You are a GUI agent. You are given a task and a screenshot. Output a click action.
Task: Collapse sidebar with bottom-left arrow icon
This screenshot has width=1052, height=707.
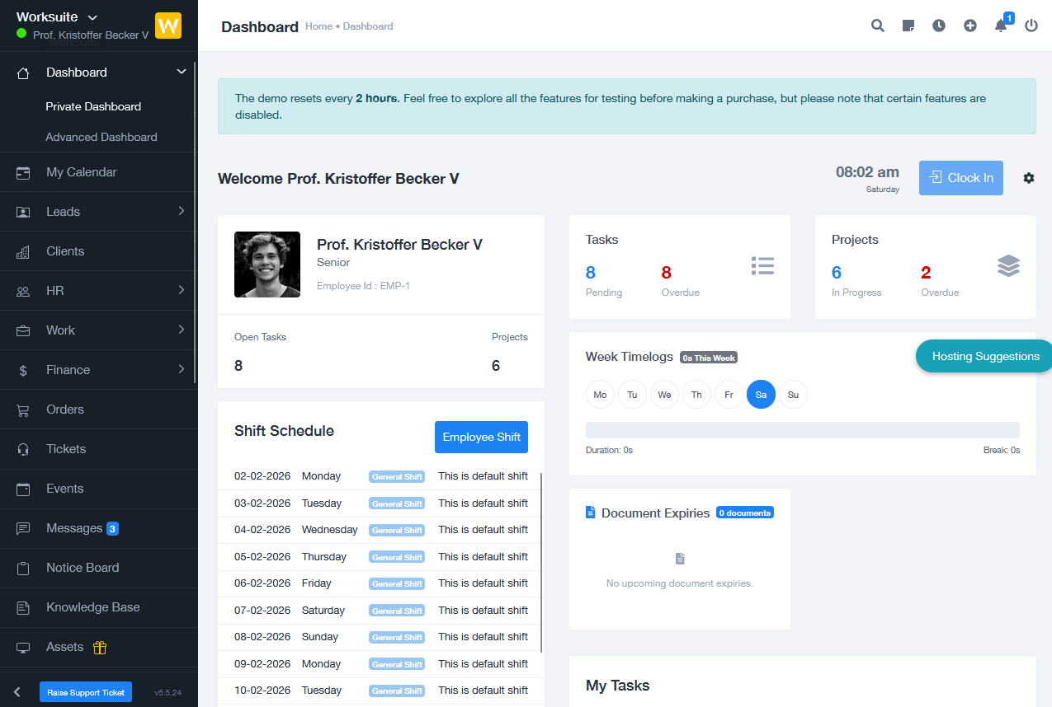[x=17, y=692]
